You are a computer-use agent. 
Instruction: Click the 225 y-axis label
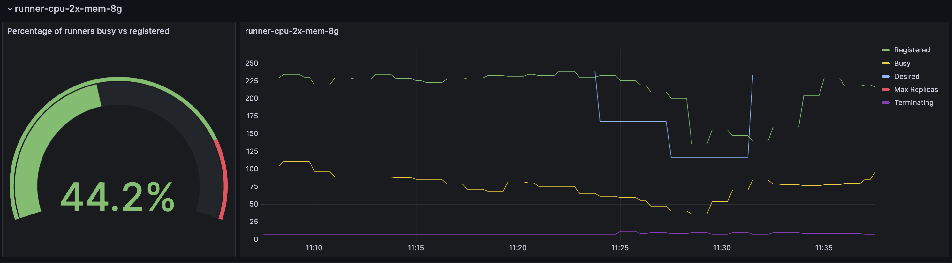[252, 81]
